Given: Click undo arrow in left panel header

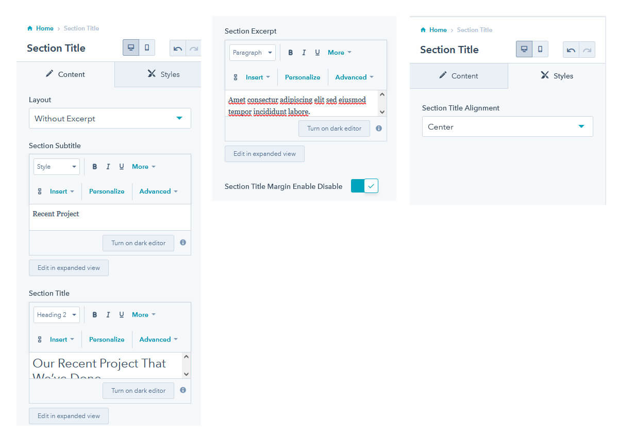Looking at the screenshot, I should (178, 49).
